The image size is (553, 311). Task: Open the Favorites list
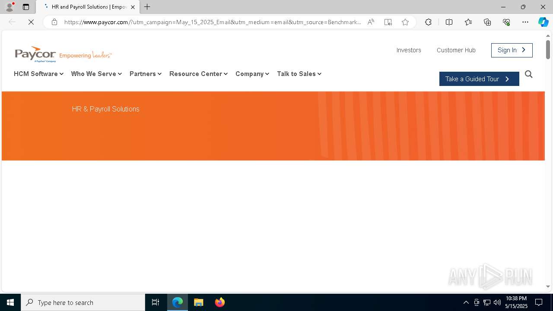468,22
